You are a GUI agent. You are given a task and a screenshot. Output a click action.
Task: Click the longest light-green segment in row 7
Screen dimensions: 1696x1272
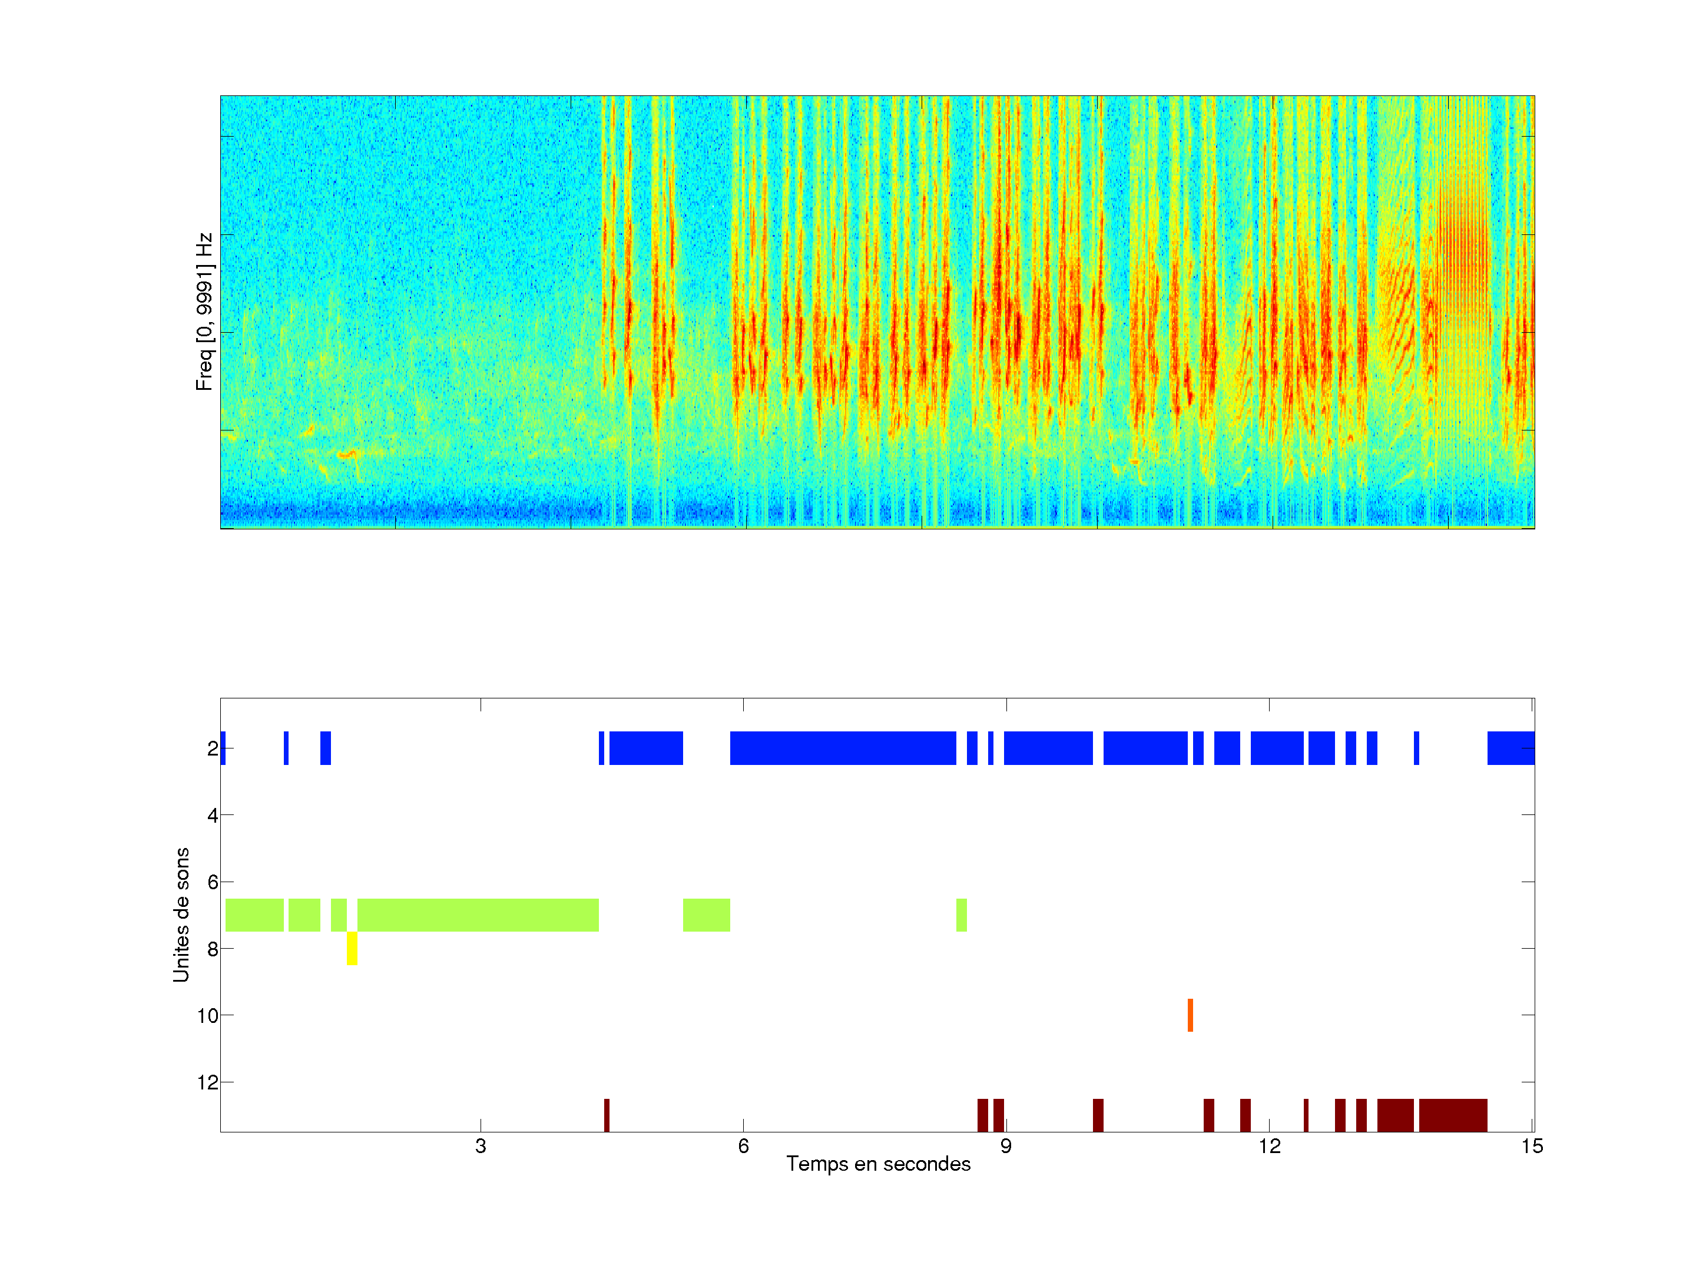click(x=478, y=915)
